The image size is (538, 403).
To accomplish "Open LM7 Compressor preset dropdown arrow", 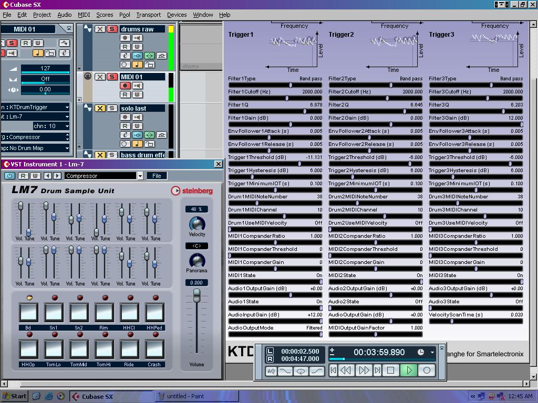I will 140,176.
